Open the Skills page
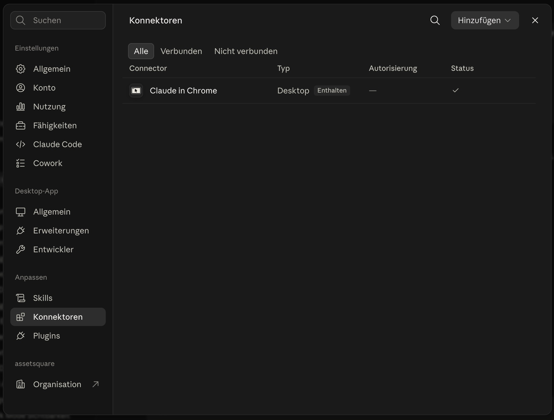The image size is (554, 420). click(x=58, y=298)
